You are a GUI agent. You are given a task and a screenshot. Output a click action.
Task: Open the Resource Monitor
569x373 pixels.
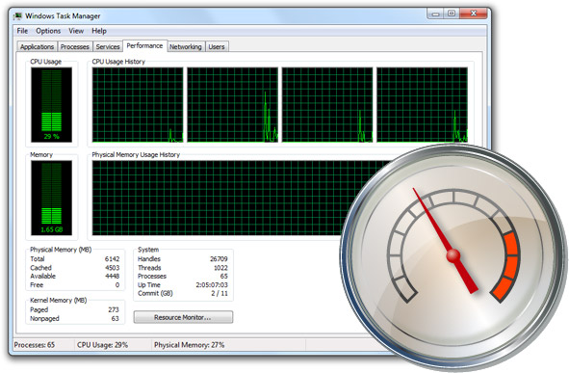[x=183, y=317]
